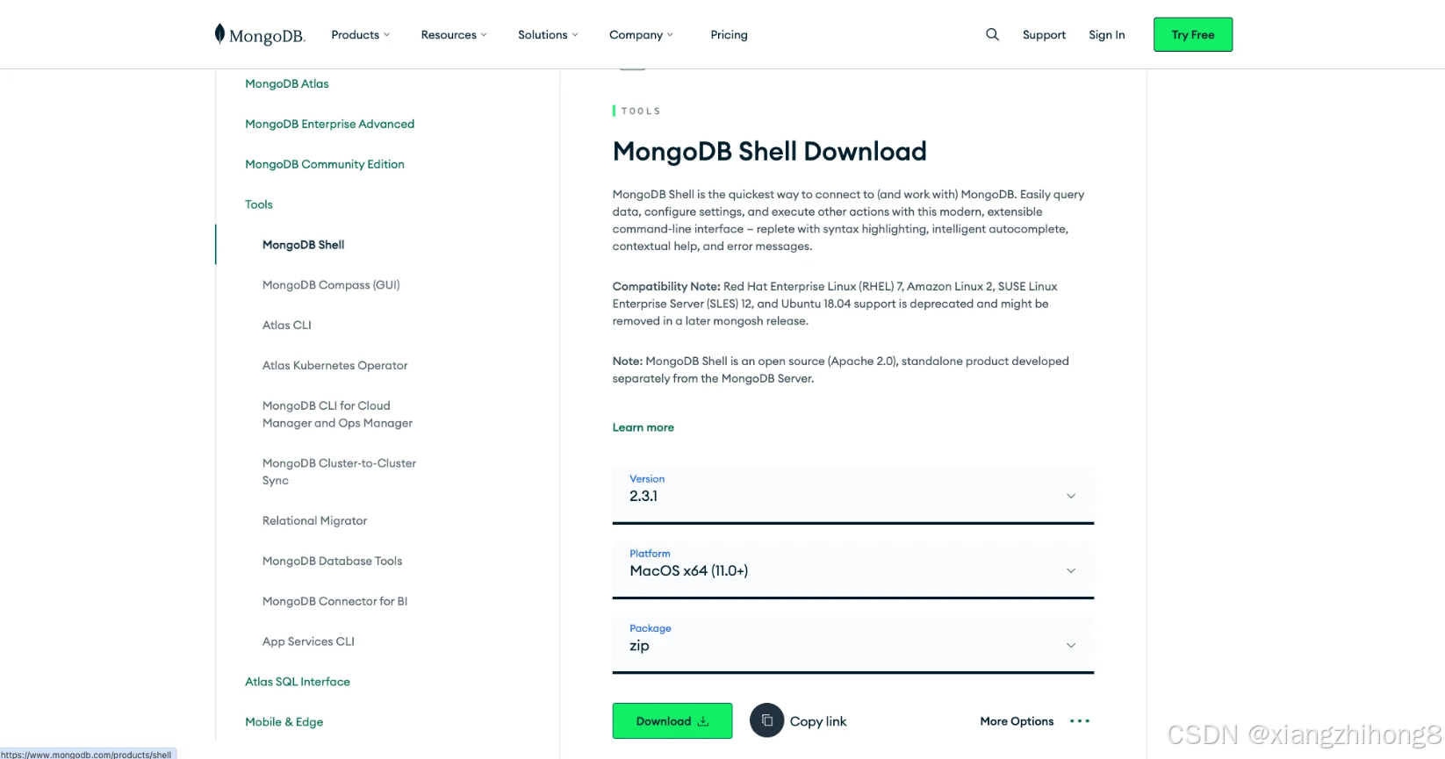Screen dimensions: 1445x759
Task: Open MongoDB Connector for BI
Action: [x=334, y=602]
